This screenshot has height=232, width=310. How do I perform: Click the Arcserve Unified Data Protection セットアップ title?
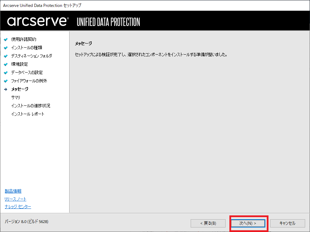(42, 5)
